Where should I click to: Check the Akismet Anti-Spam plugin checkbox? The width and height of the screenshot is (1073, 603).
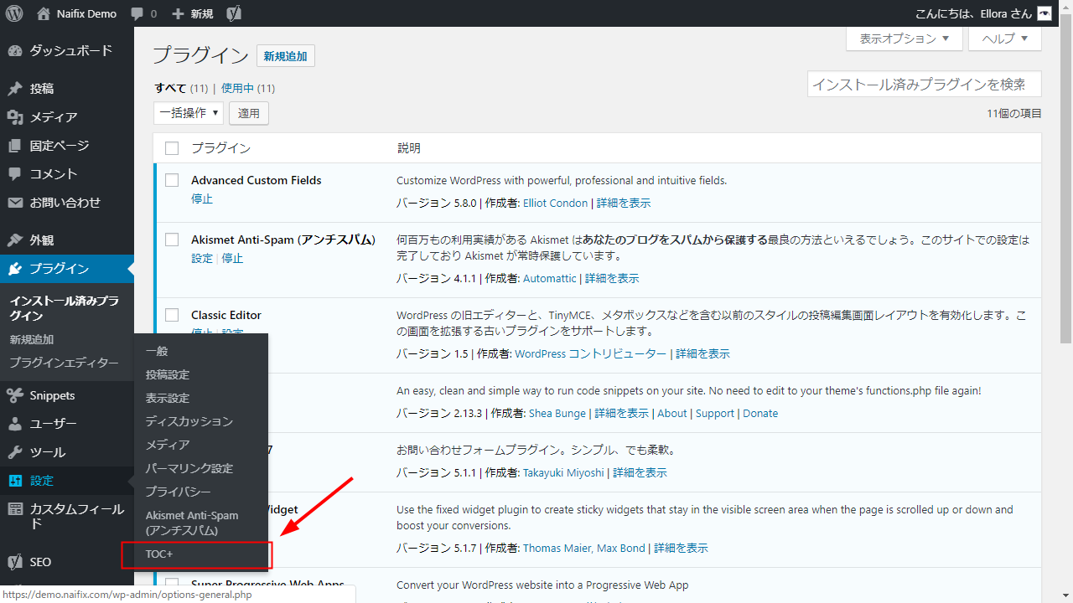pos(172,240)
